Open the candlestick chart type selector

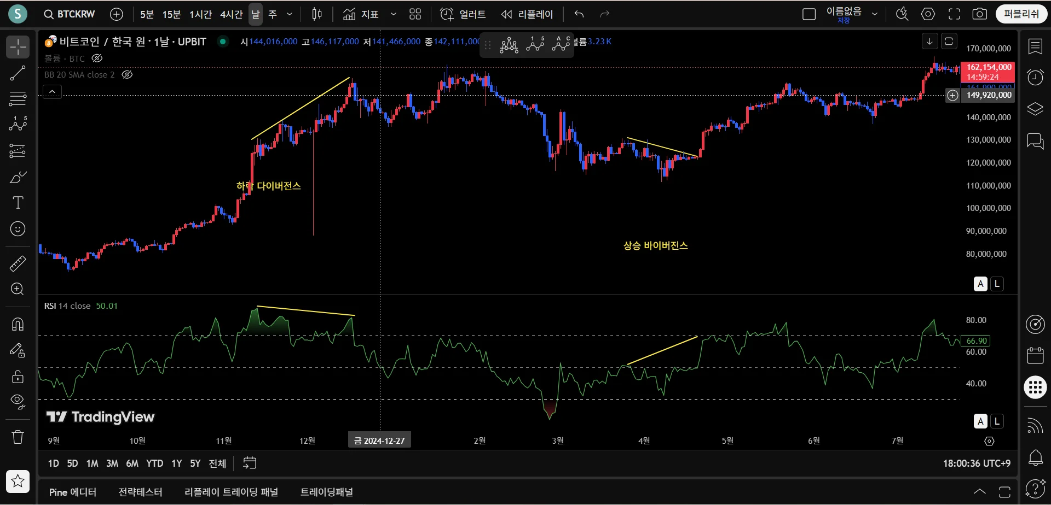pos(317,14)
